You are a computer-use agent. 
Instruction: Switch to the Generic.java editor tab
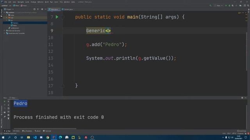click(68, 9)
